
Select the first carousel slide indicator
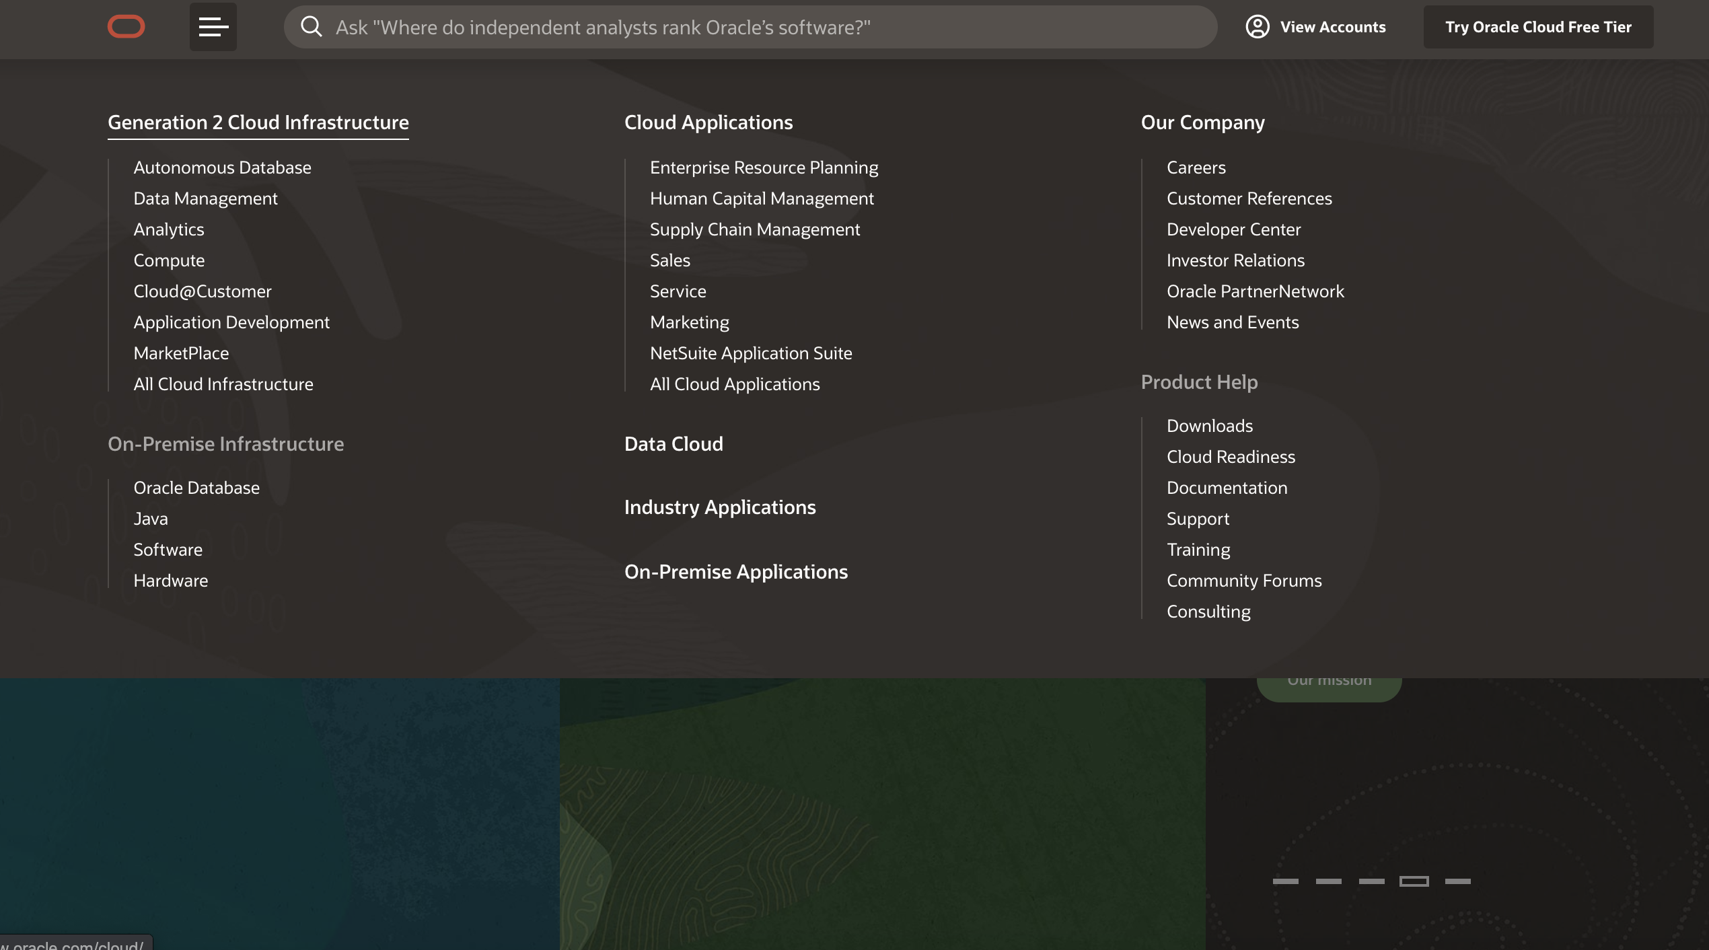point(1285,881)
